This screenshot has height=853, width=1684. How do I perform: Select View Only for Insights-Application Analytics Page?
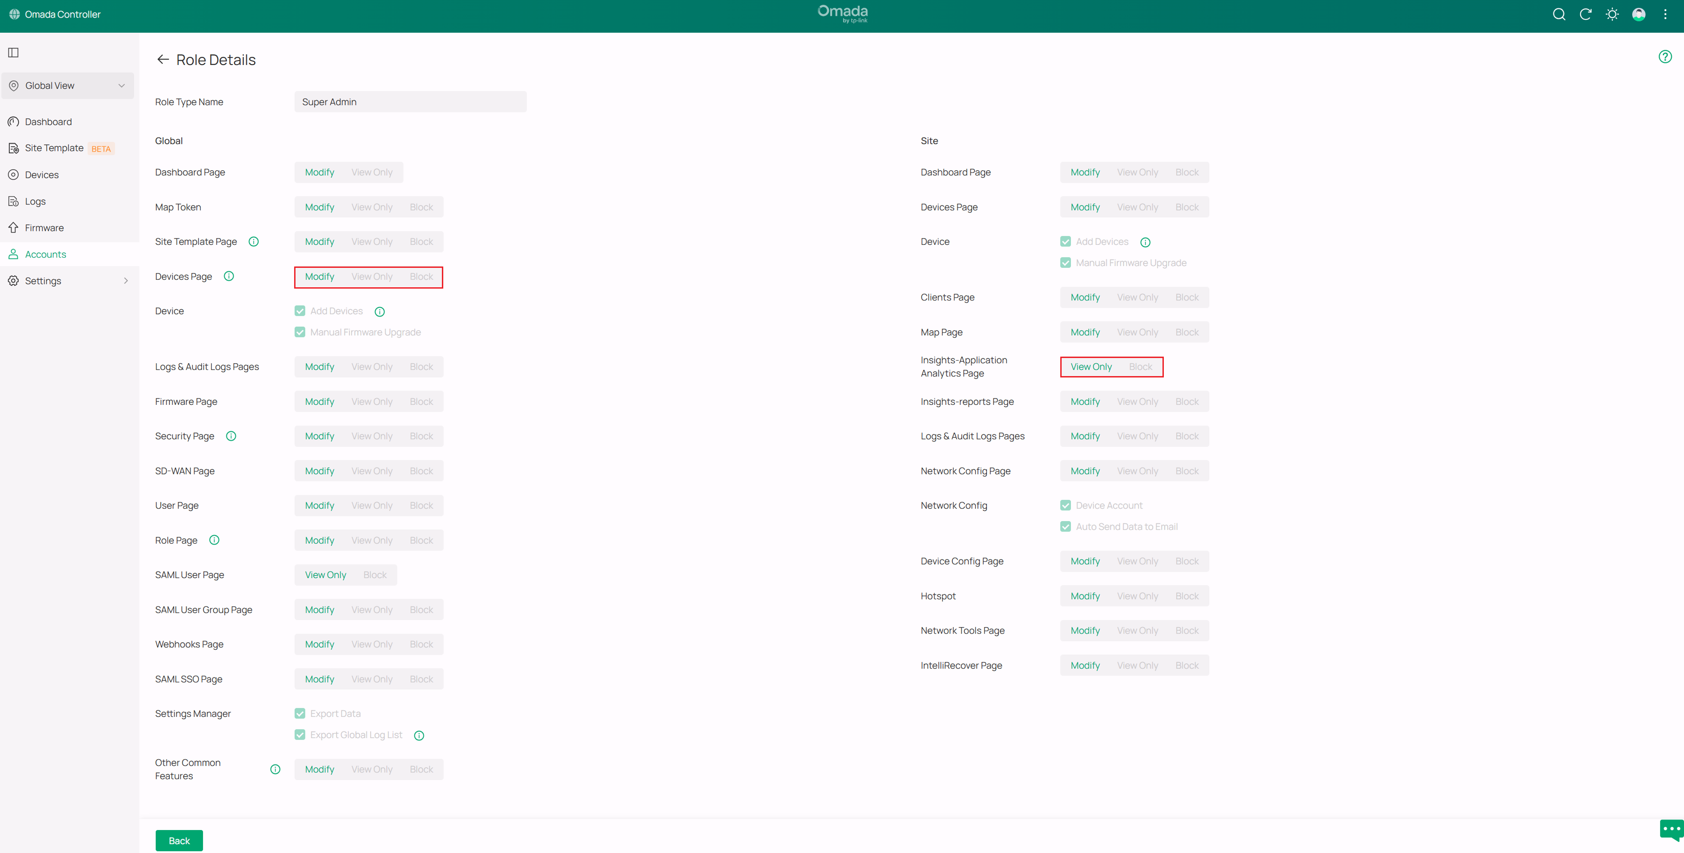point(1091,367)
